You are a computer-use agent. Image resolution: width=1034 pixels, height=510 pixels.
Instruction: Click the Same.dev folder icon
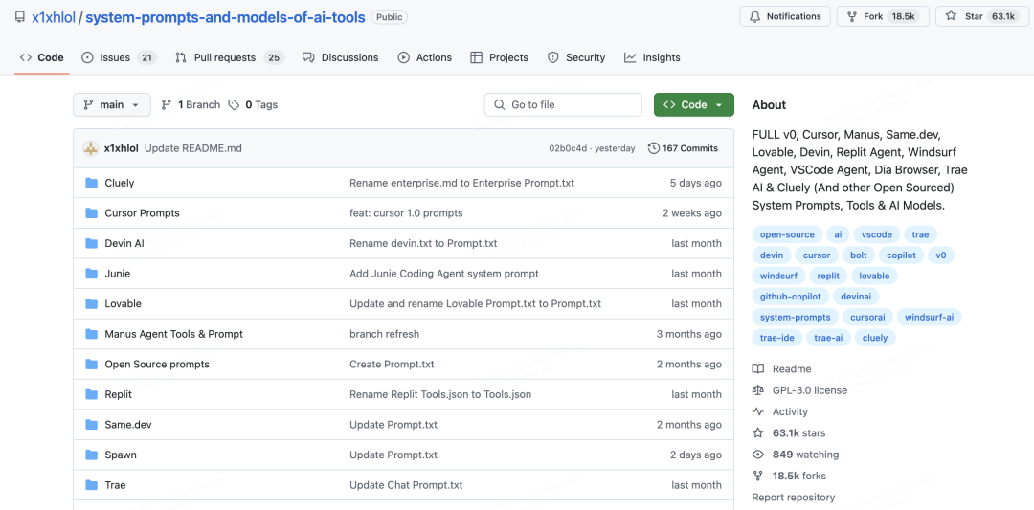92,424
